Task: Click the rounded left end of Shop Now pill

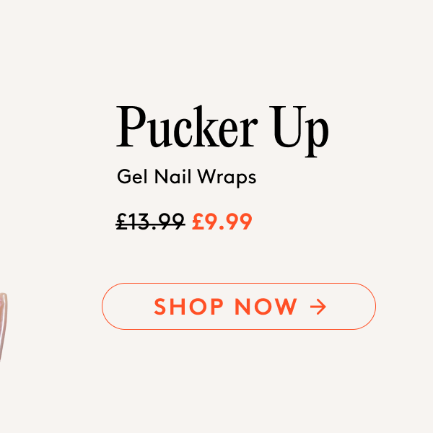Action: (113, 306)
